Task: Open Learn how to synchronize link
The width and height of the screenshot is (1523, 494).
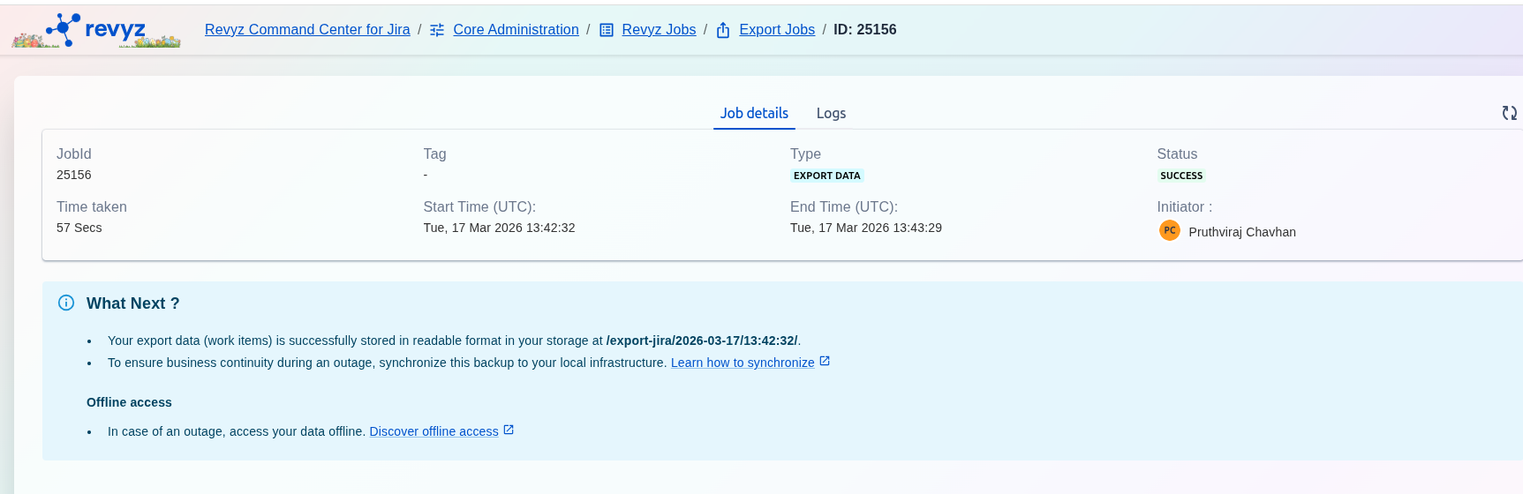Action: coord(743,363)
